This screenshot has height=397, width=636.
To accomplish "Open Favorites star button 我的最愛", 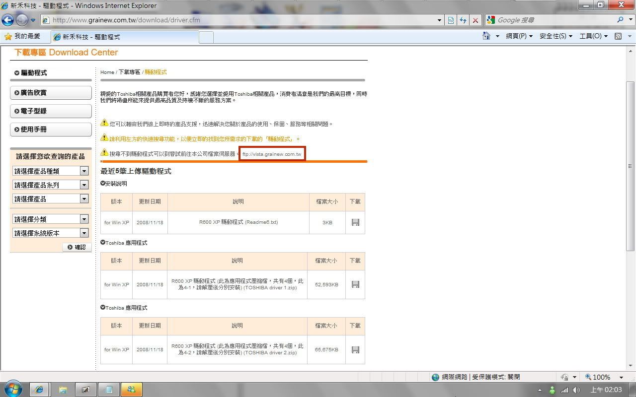I will click(x=22, y=36).
